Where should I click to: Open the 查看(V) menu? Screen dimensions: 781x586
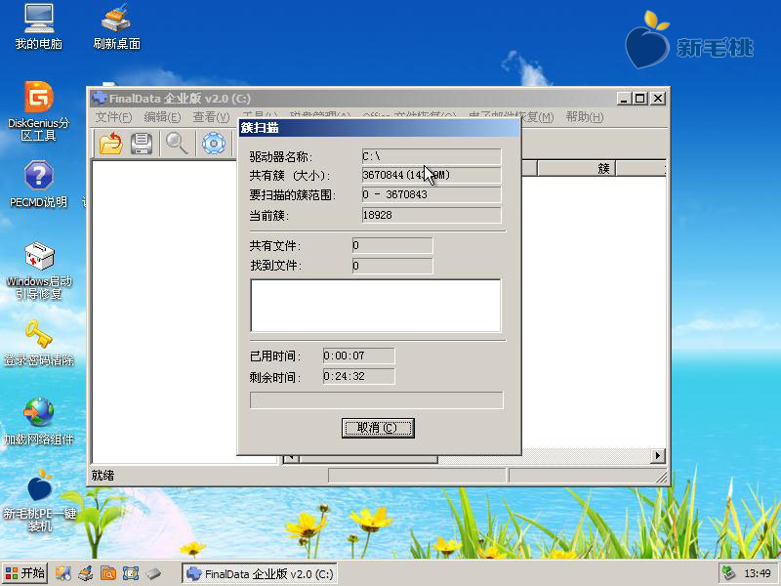point(211,117)
